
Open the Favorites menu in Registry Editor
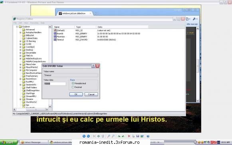pyautogui.click(x=34, y=23)
